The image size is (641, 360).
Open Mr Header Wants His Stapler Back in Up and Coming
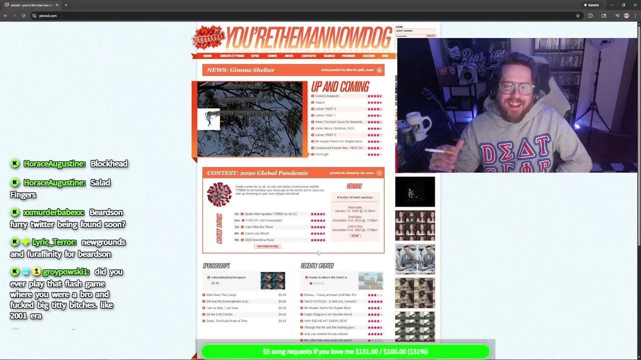tap(339, 141)
